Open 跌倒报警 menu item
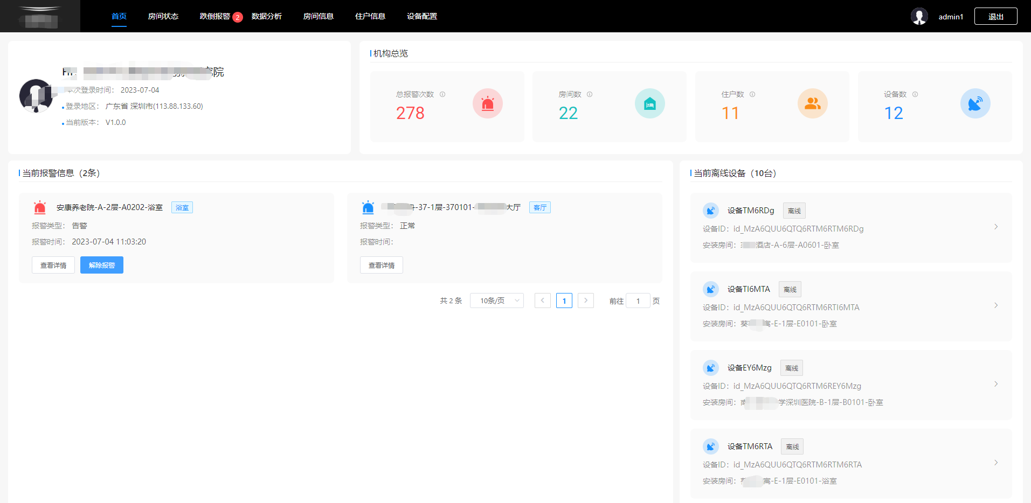 pyautogui.click(x=215, y=16)
